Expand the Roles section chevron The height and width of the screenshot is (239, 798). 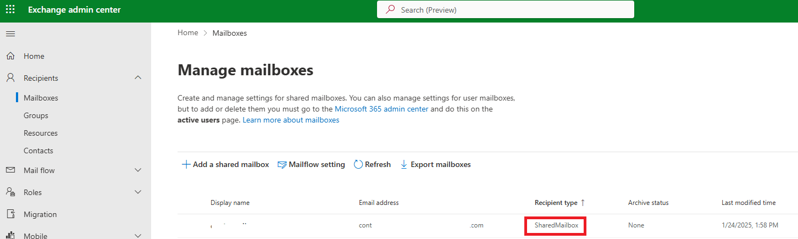click(138, 192)
